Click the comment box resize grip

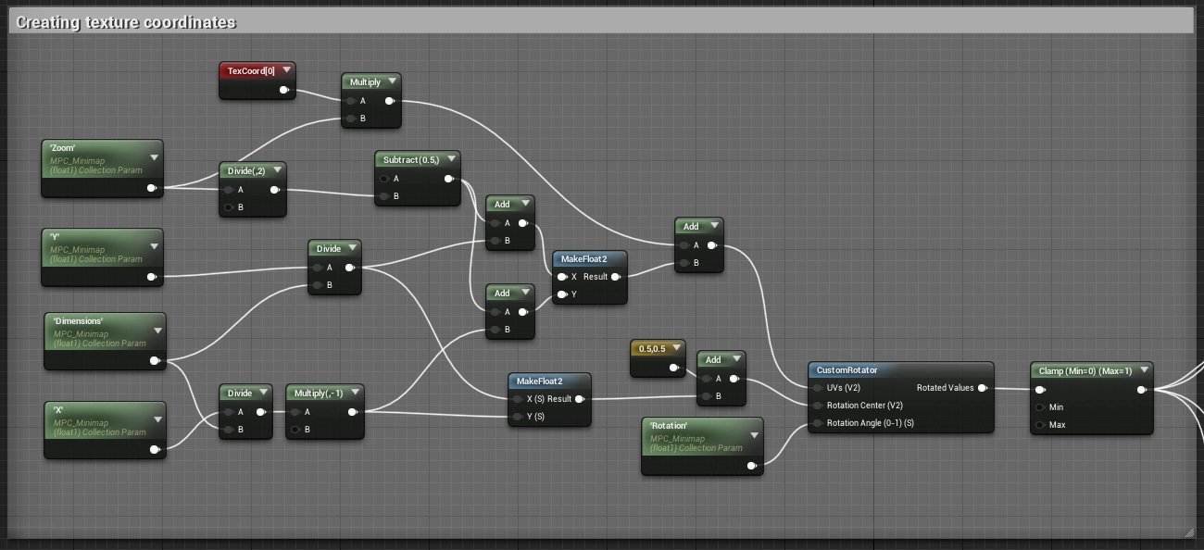pyautogui.click(x=1189, y=532)
